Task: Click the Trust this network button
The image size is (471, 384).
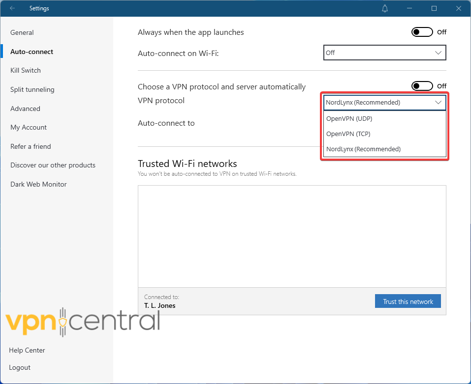Action: [408, 302]
